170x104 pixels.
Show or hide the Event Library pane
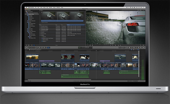click(27, 45)
